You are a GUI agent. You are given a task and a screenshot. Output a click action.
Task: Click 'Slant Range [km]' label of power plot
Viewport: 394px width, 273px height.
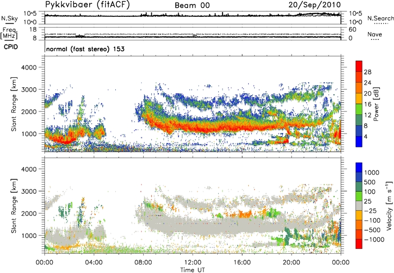pyautogui.click(x=14, y=104)
